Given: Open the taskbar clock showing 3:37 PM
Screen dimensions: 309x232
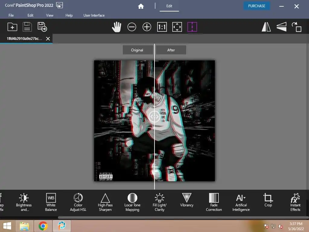Looking at the screenshot, I should pos(296,226).
